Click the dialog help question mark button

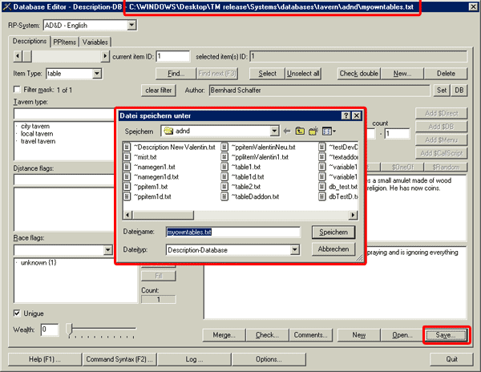coord(346,115)
